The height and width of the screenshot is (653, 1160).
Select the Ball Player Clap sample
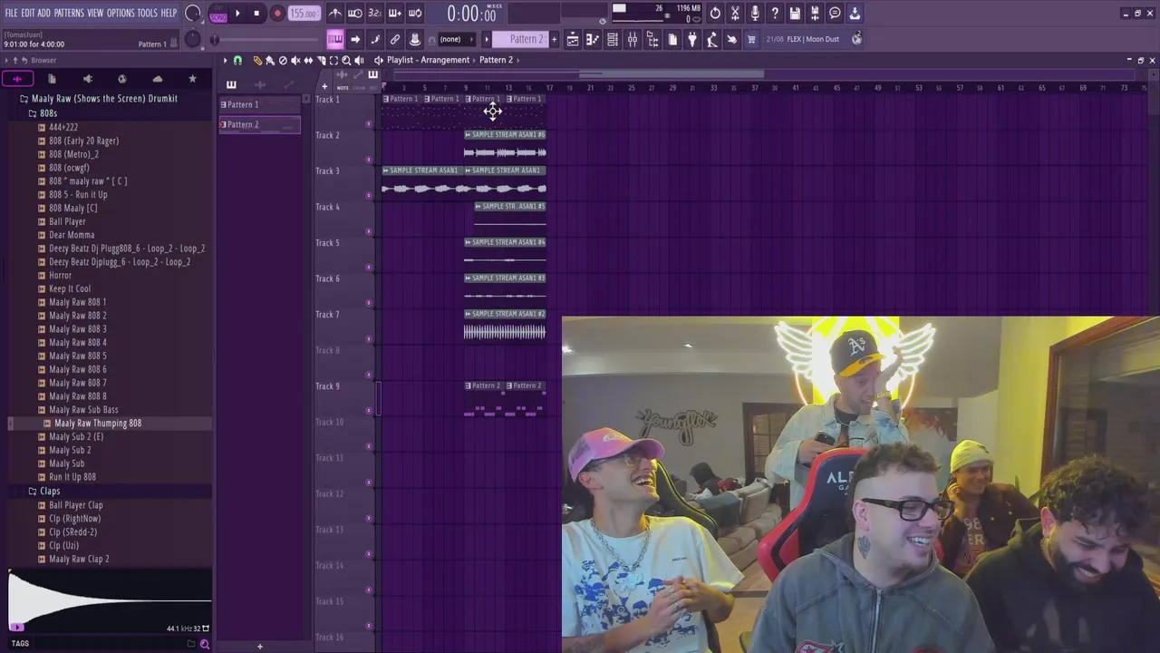pyautogui.click(x=76, y=505)
